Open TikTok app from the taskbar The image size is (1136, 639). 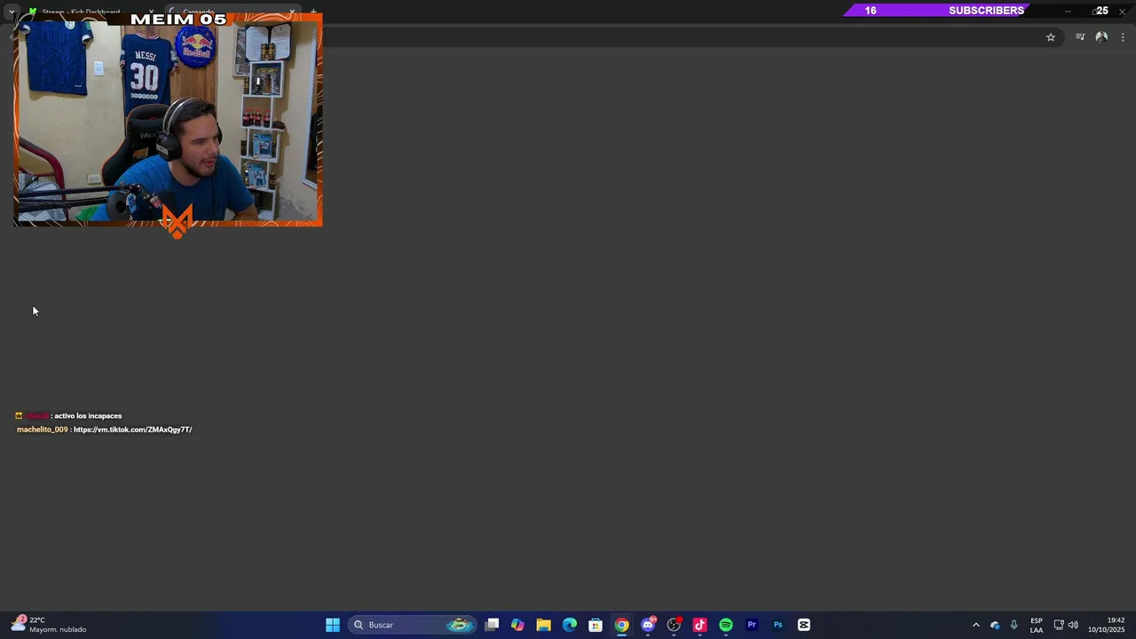(x=699, y=625)
